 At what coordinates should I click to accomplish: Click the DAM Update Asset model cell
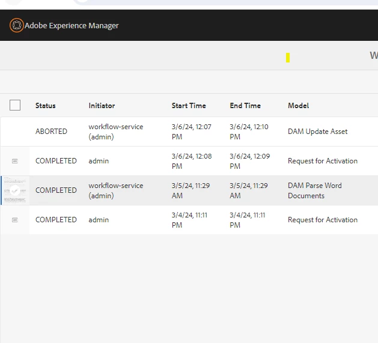[x=317, y=132]
